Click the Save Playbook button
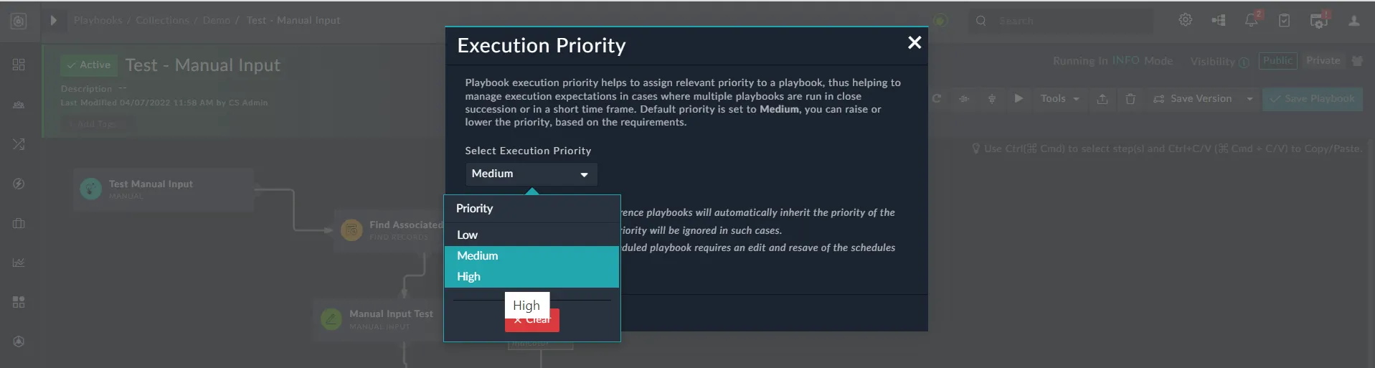The height and width of the screenshot is (368, 1375). pyautogui.click(x=1313, y=99)
